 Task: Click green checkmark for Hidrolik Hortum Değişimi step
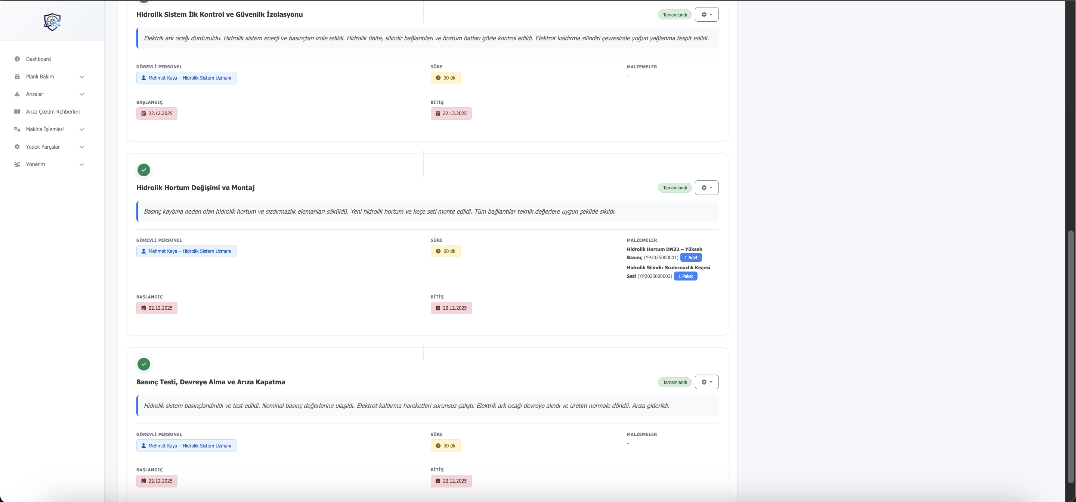point(144,170)
